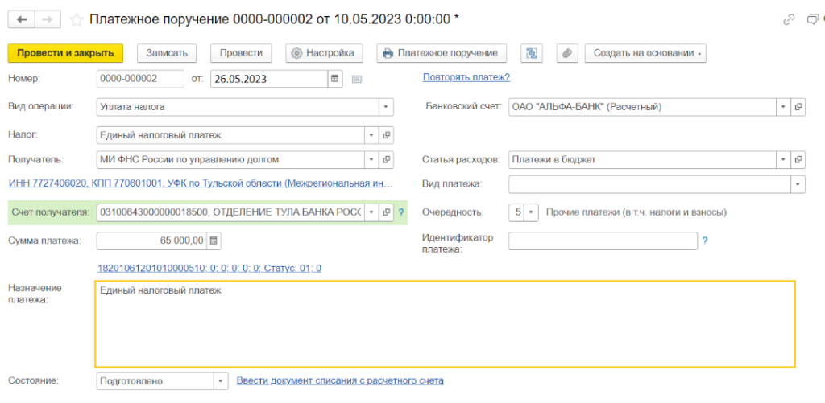
Task: Open the Статья расходов open-form icon
Action: 798,159
